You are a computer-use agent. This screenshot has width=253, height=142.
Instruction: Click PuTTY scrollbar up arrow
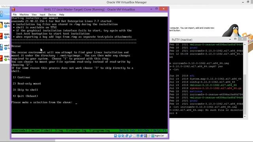(x=245, y=45)
